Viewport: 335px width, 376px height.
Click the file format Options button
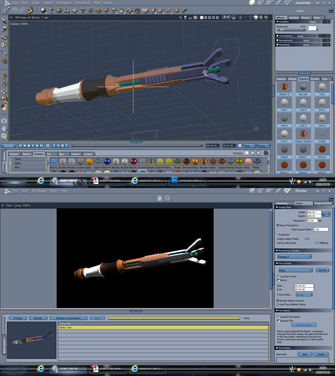322,270
